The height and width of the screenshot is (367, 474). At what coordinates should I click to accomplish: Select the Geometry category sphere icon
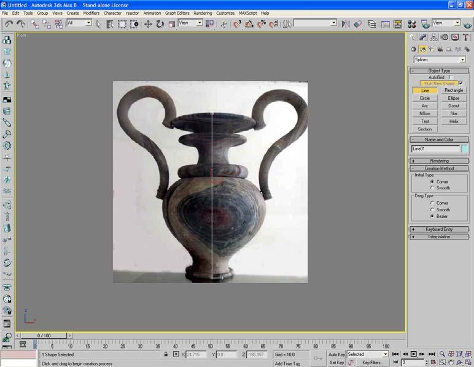coord(414,49)
